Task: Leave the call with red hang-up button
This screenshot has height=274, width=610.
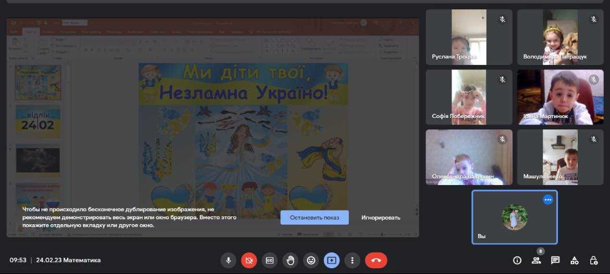Action: pos(376,260)
